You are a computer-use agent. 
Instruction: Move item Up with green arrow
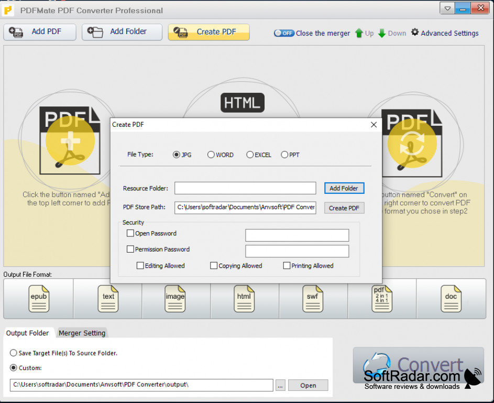[364, 33]
